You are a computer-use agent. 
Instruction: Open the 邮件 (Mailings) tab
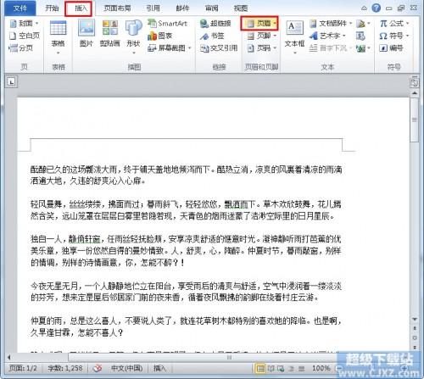(x=182, y=8)
